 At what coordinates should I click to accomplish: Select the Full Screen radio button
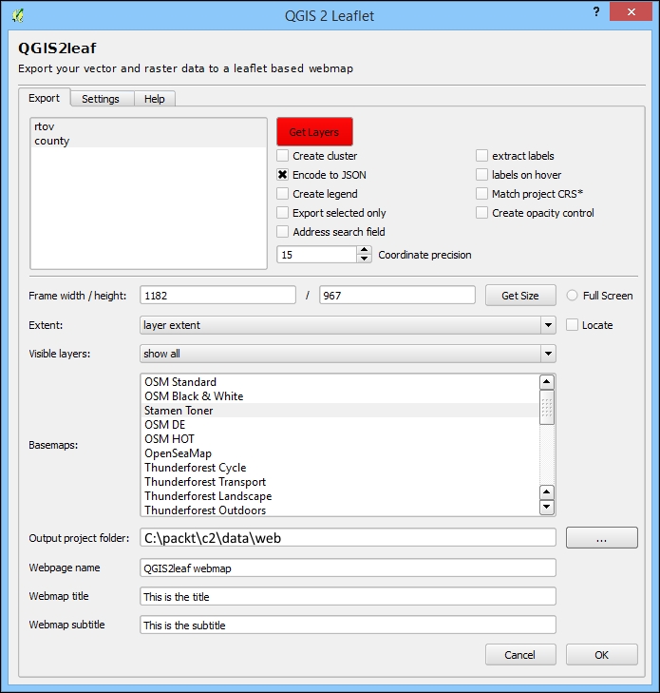572,296
